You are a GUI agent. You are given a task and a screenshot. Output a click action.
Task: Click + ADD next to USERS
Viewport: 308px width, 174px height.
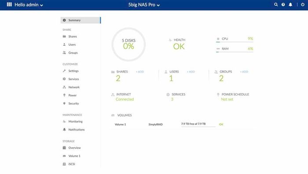191,72
